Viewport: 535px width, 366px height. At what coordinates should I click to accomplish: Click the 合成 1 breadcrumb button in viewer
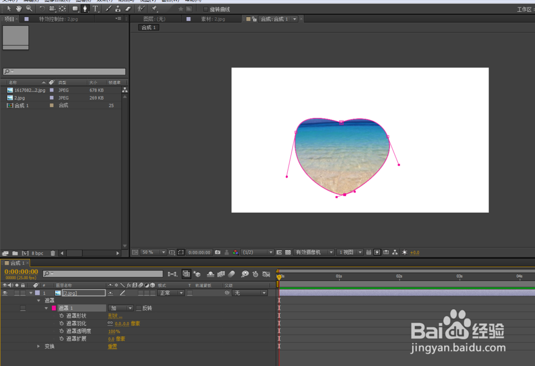(149, 28)
